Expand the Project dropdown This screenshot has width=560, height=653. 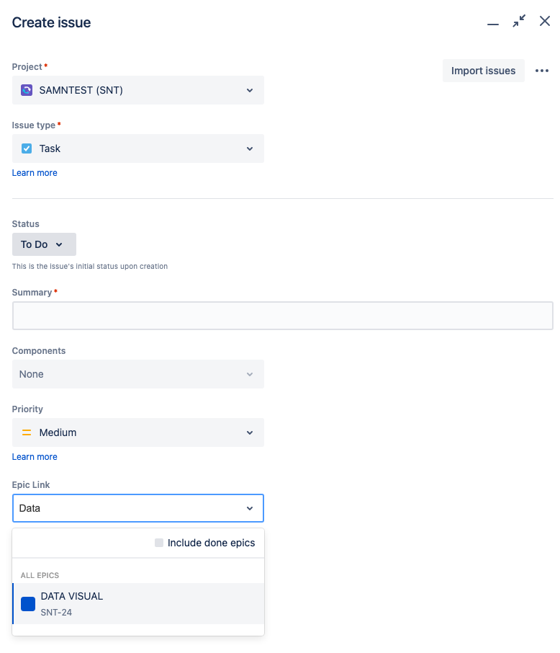point(138,90)
